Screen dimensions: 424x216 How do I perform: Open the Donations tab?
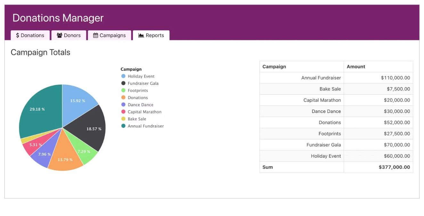30,35
